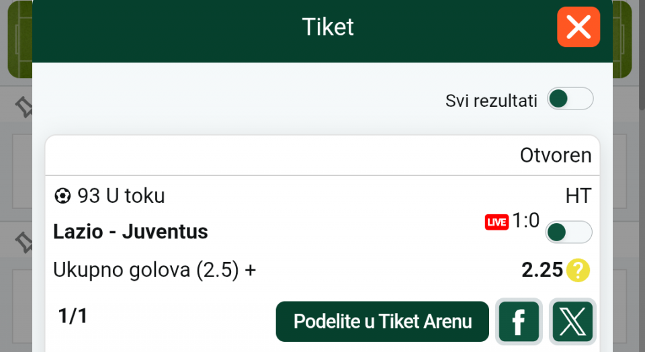Click the Tiket header title
Screen dimensions: 645x352
coord(328,27)
